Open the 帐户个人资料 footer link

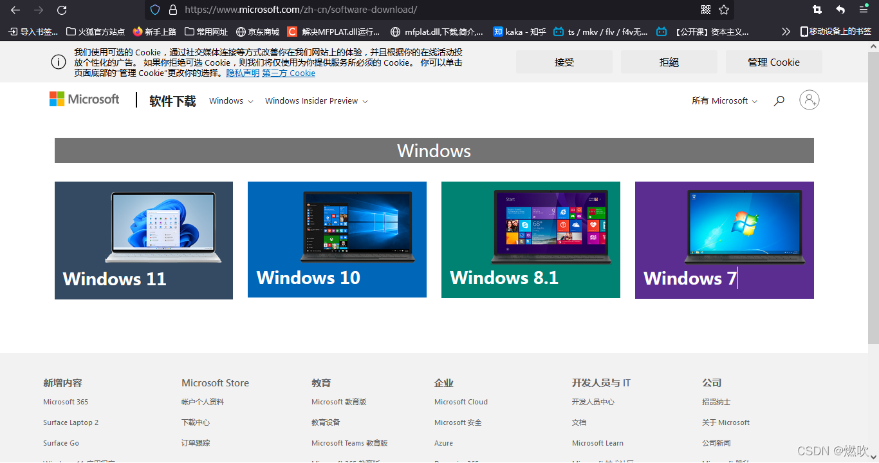(203, 402)
